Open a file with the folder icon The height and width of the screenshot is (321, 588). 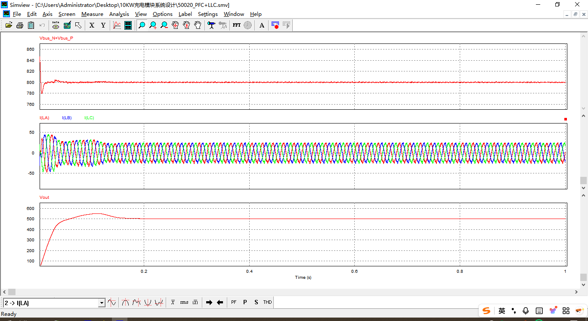[x=9, y=25]
